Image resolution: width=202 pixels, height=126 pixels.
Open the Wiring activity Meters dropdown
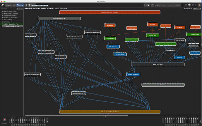[x=197, y=9]
